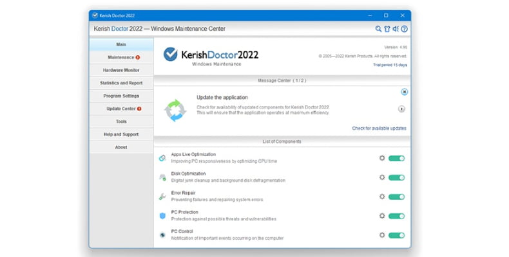Open the skin (shirt) icon in header
Viewport: 509px width, 257px height.
point(387,29)
